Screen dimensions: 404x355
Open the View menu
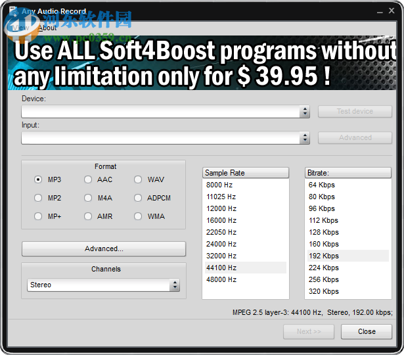[x=21, y=28]
